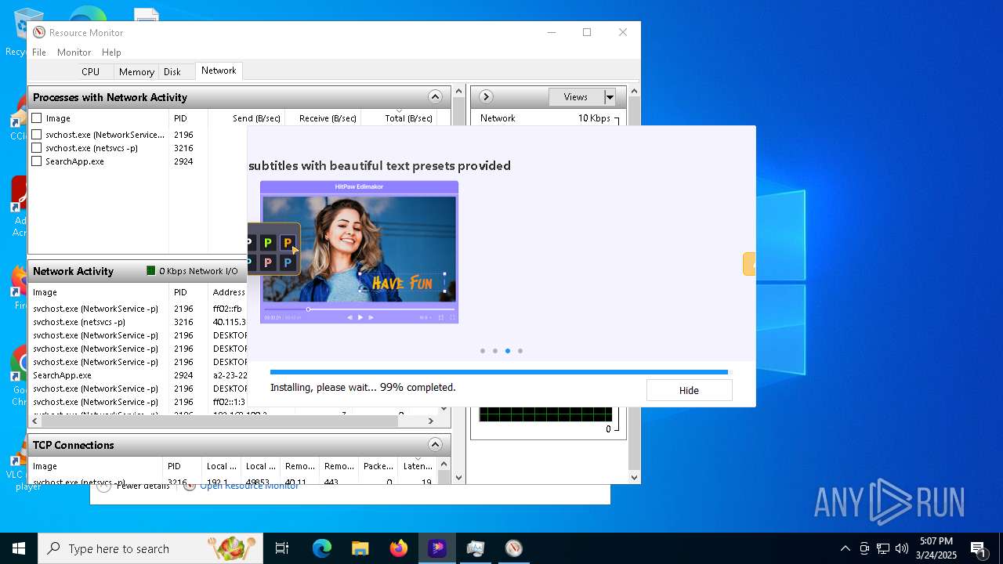Sort by Receive (B/sec) column
The image size is (1003, 564).
[x=322, y=118]
